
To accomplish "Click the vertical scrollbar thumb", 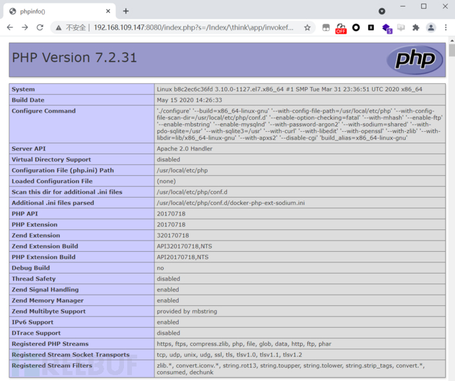I will point(452,49).
